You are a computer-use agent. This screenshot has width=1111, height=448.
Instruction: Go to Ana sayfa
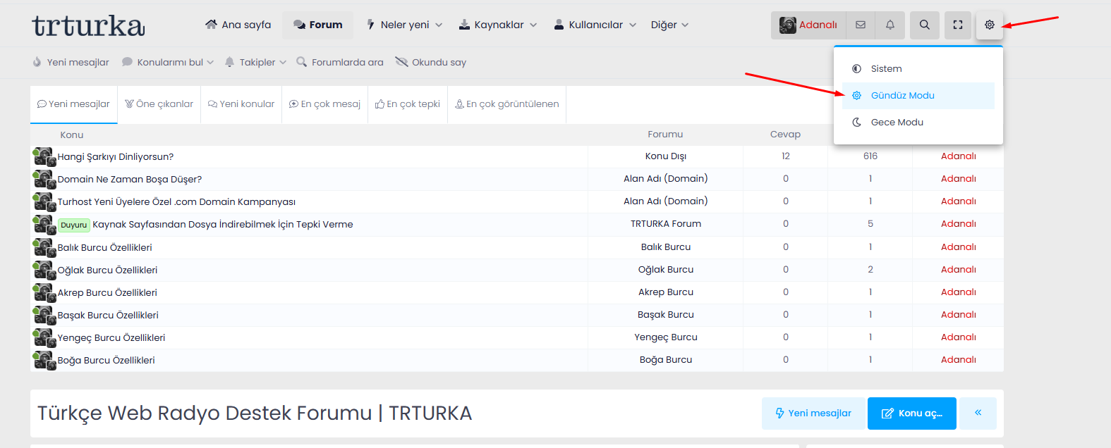pos(238,25)
